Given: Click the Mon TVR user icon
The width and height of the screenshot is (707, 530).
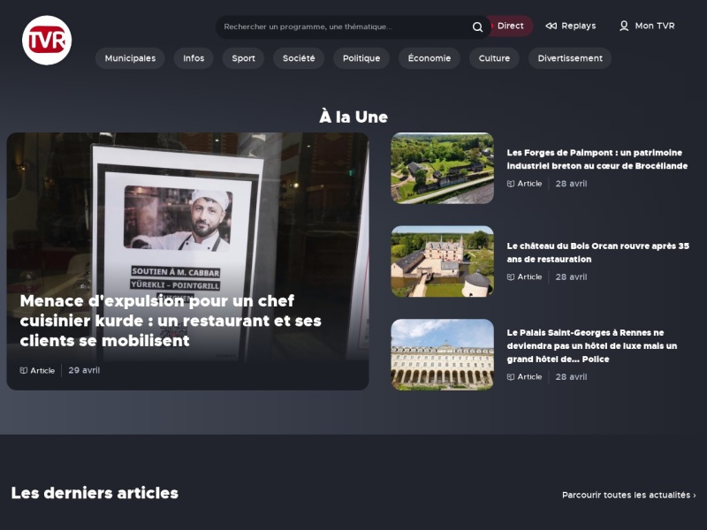Looking at the screenshot, I should pos(624,26).
